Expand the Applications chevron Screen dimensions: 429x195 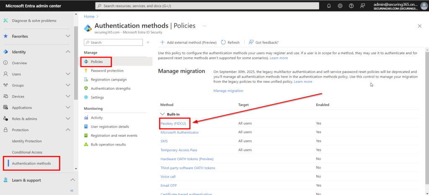68,107
